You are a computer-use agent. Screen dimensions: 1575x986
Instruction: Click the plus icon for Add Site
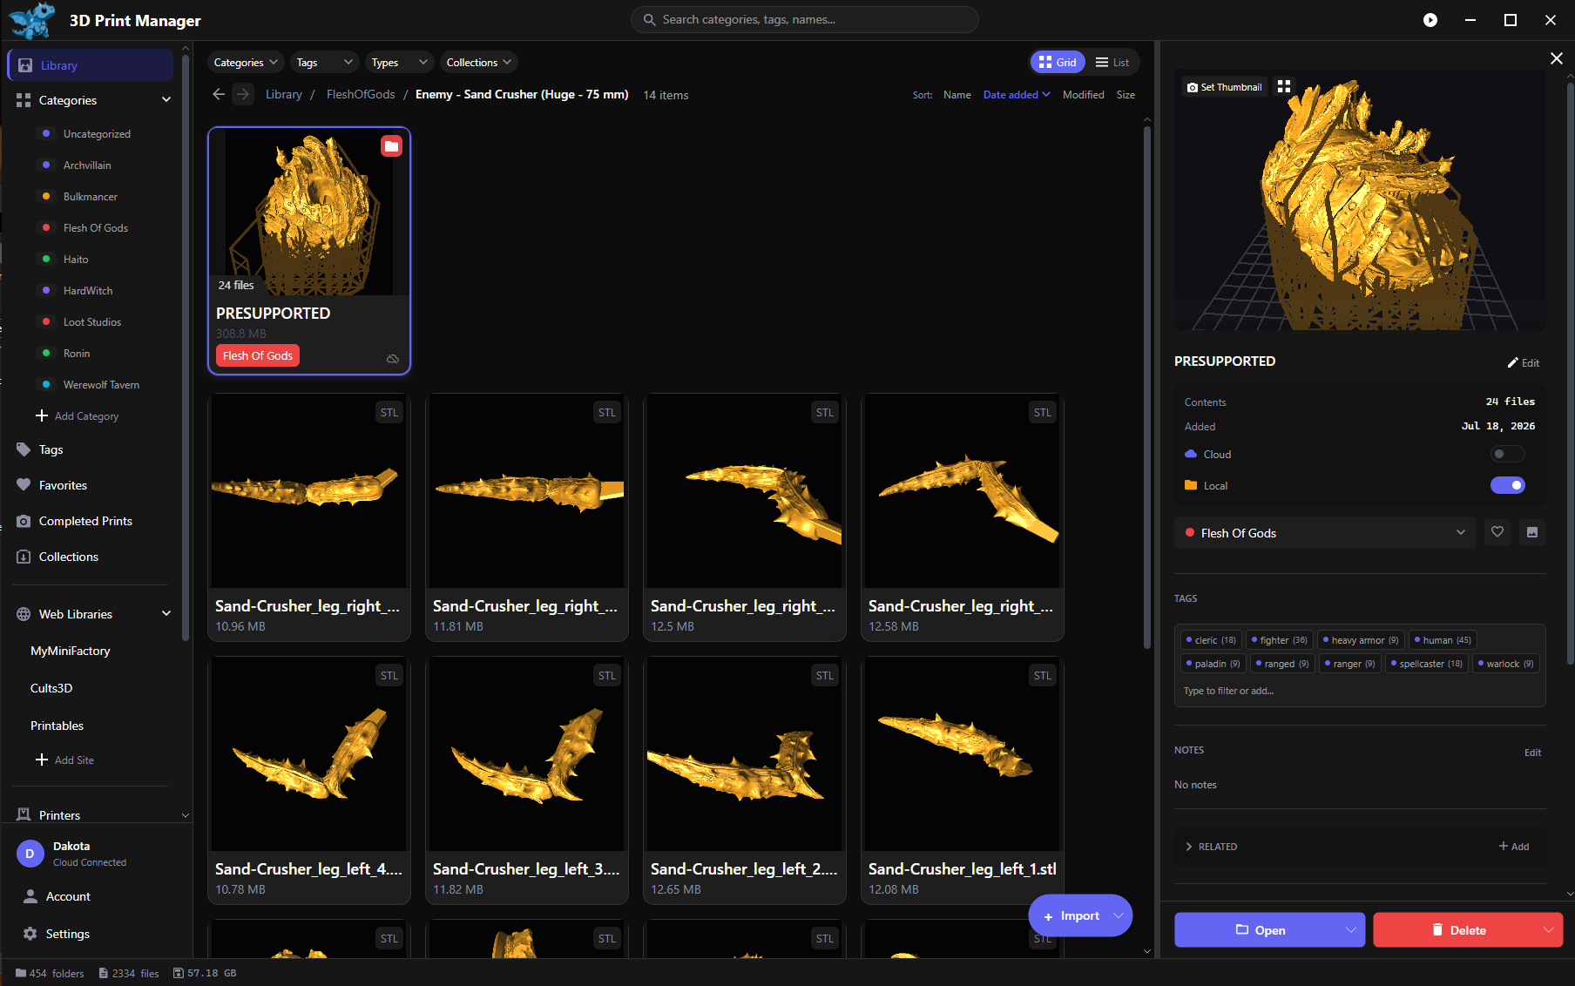point(42,760)
